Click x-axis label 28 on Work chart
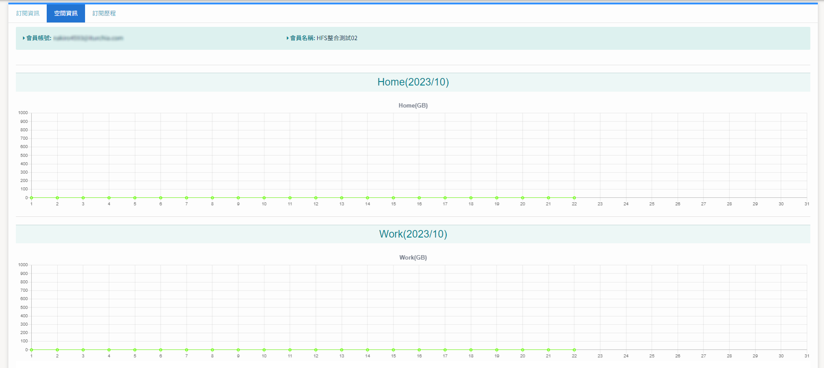This screenshot has height=368, width=824. pyautogui.click(x=729, y=356)
